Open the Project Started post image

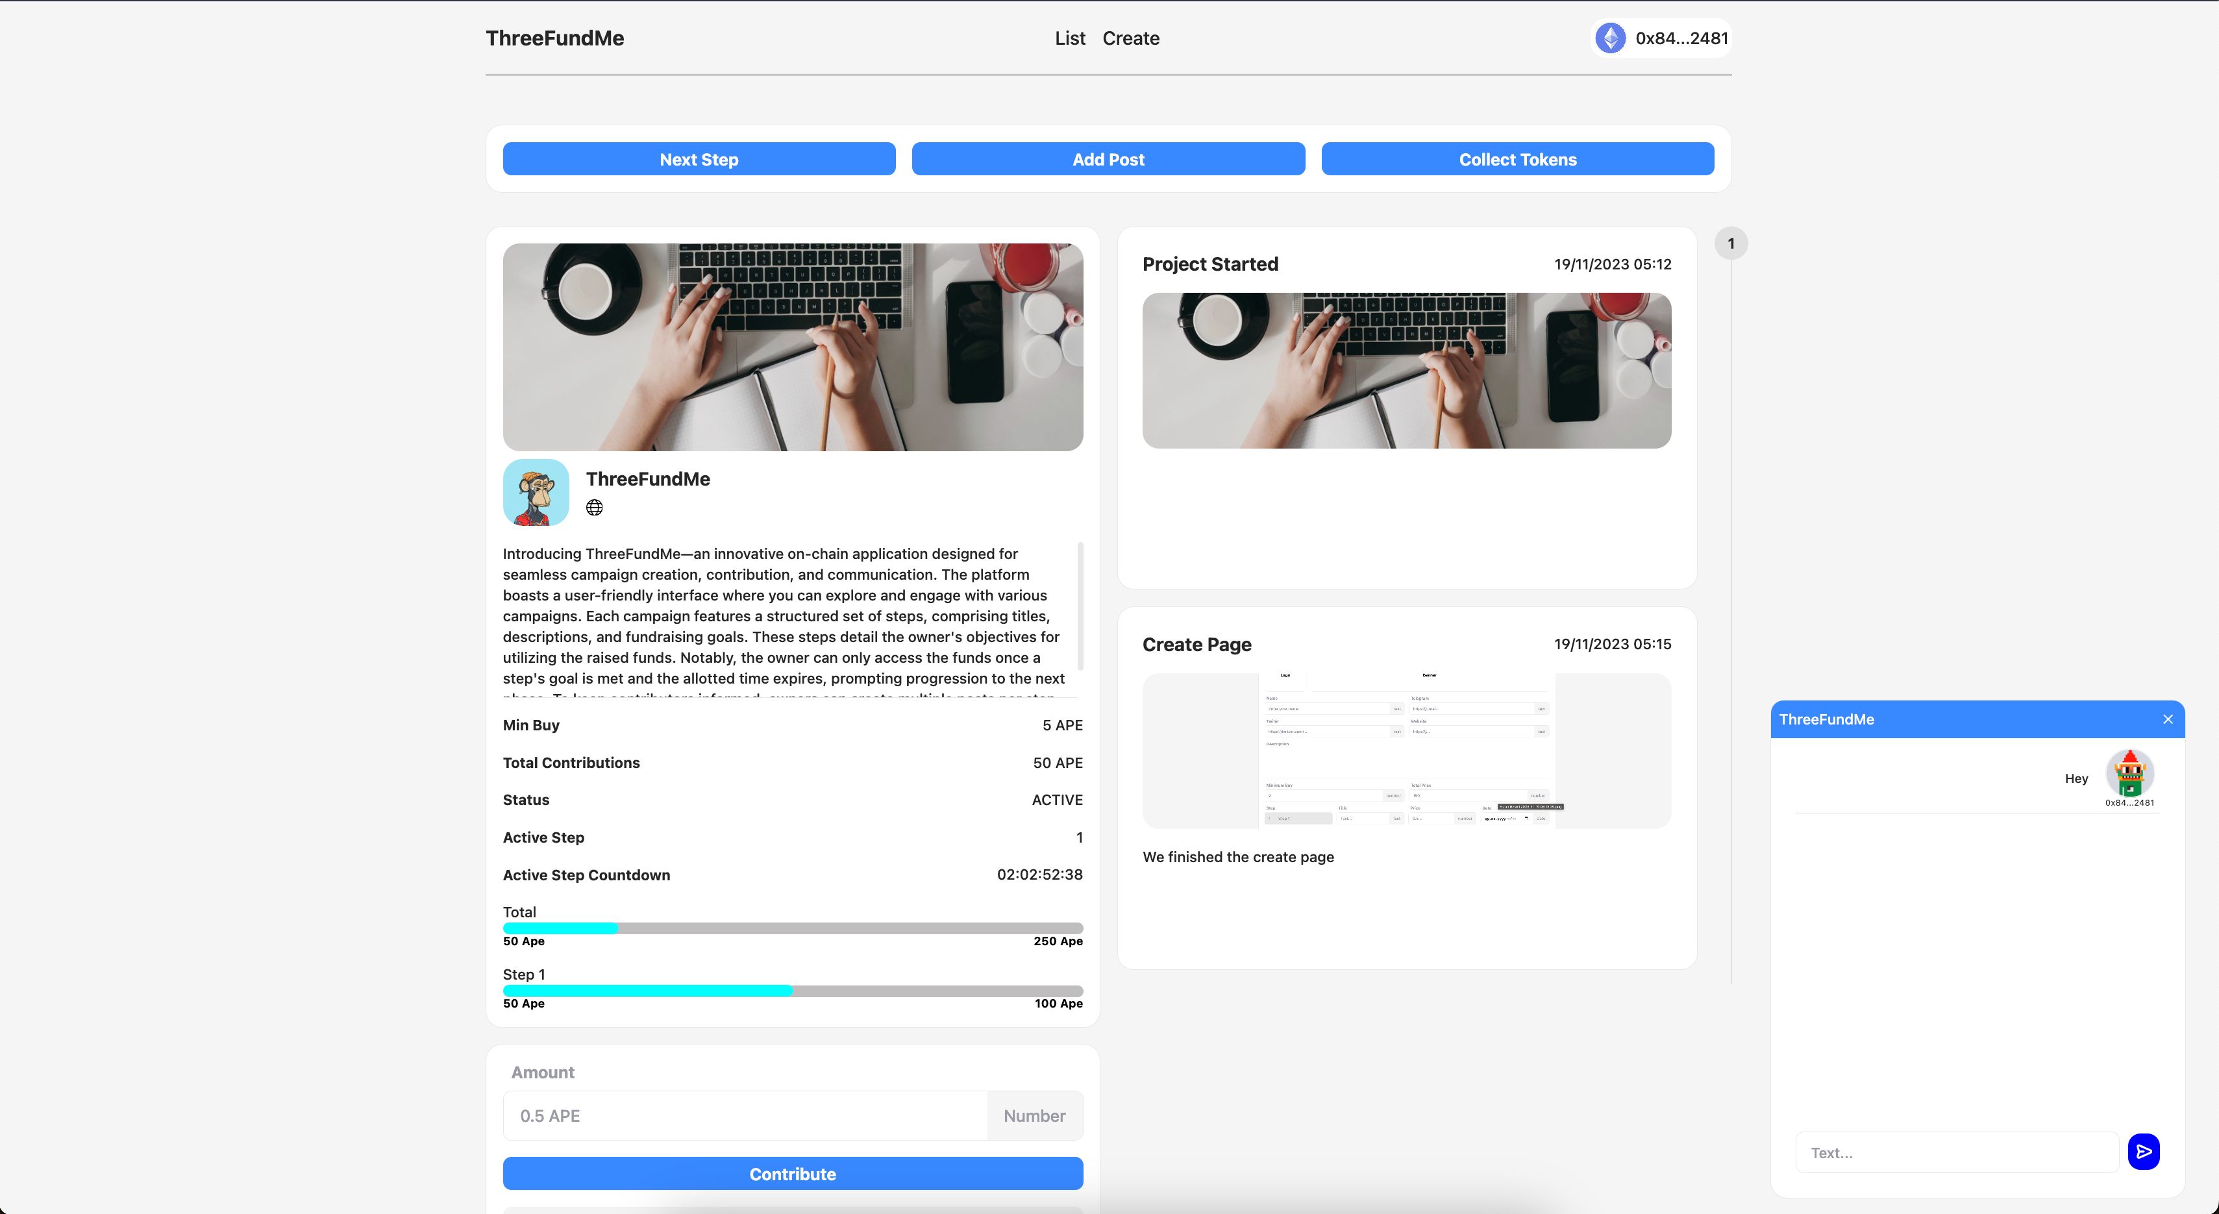(1407, 371)
